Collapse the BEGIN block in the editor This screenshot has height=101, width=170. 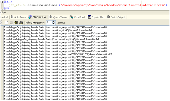2,2
